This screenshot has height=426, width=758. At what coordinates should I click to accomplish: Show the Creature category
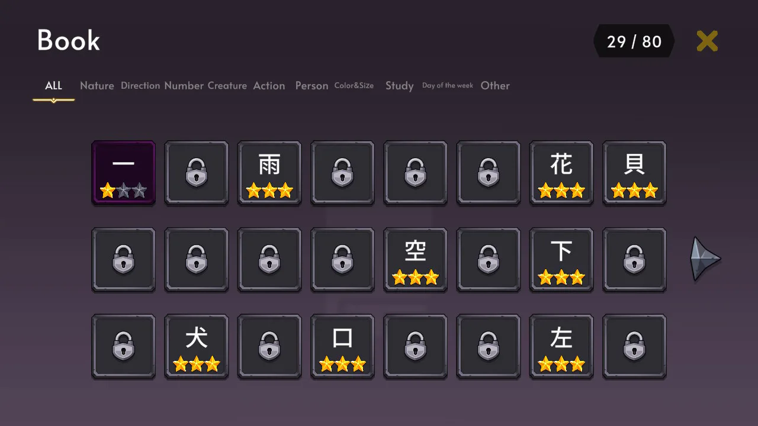click(x=227, y=86)
